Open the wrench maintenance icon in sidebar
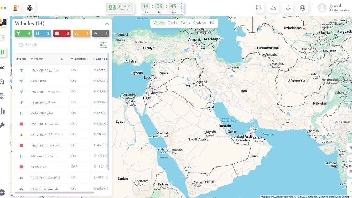The height and width of the screenshot is (198, 352). pyautogui.click(x=2, y=125)
